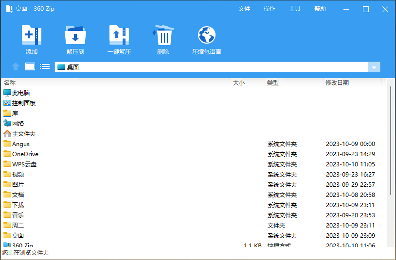The height and width of the screenshot is (260, 396).
Task: Select the 此电脑 row name
Action: coord(21,93)
